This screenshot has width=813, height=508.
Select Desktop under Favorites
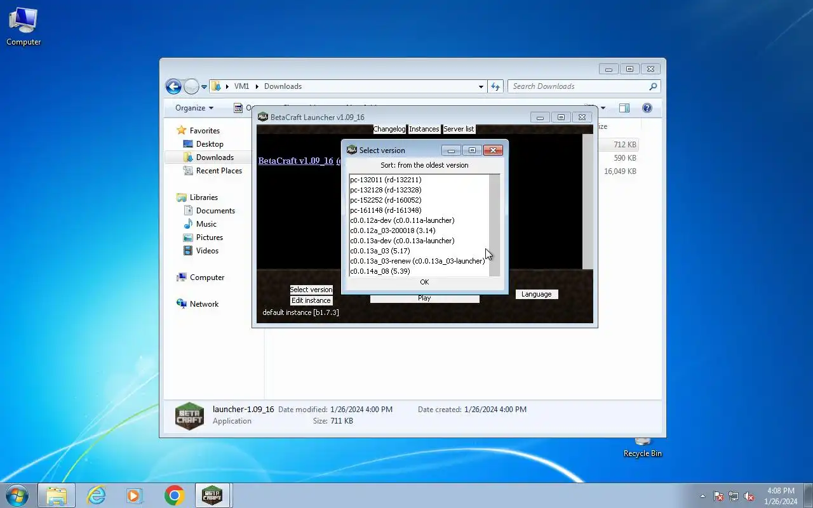tap(210, 144)
